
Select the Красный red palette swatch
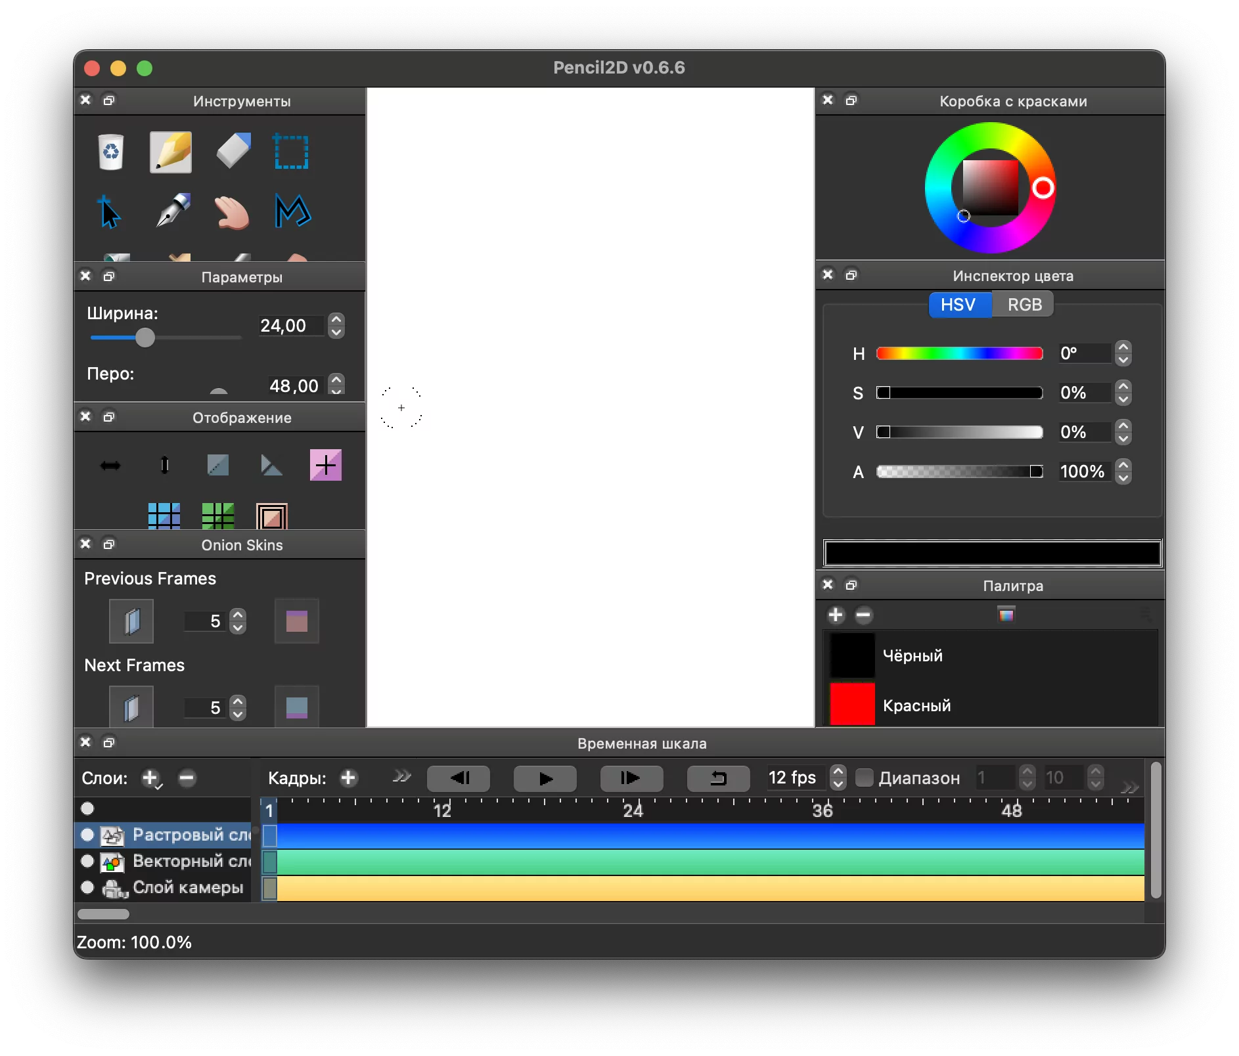point(852,705)
